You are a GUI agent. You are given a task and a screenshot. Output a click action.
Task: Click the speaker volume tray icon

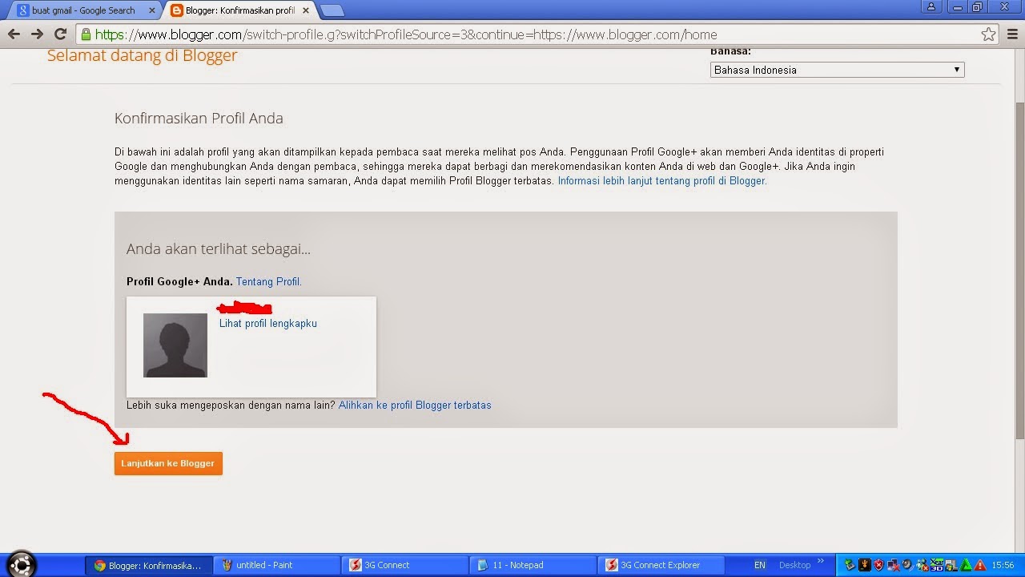click(907, 565)
